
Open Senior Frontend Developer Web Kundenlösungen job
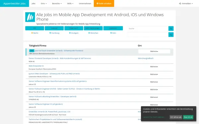coord(60,58)
